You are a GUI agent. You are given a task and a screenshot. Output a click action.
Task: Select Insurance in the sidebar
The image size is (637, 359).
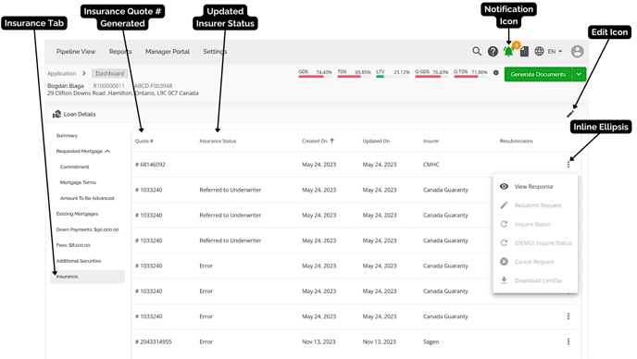click(x=87, y=277)
